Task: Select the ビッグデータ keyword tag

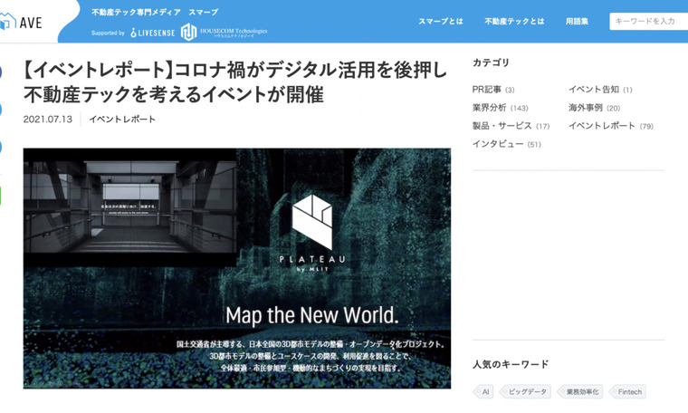Action: tap(525, 392)
